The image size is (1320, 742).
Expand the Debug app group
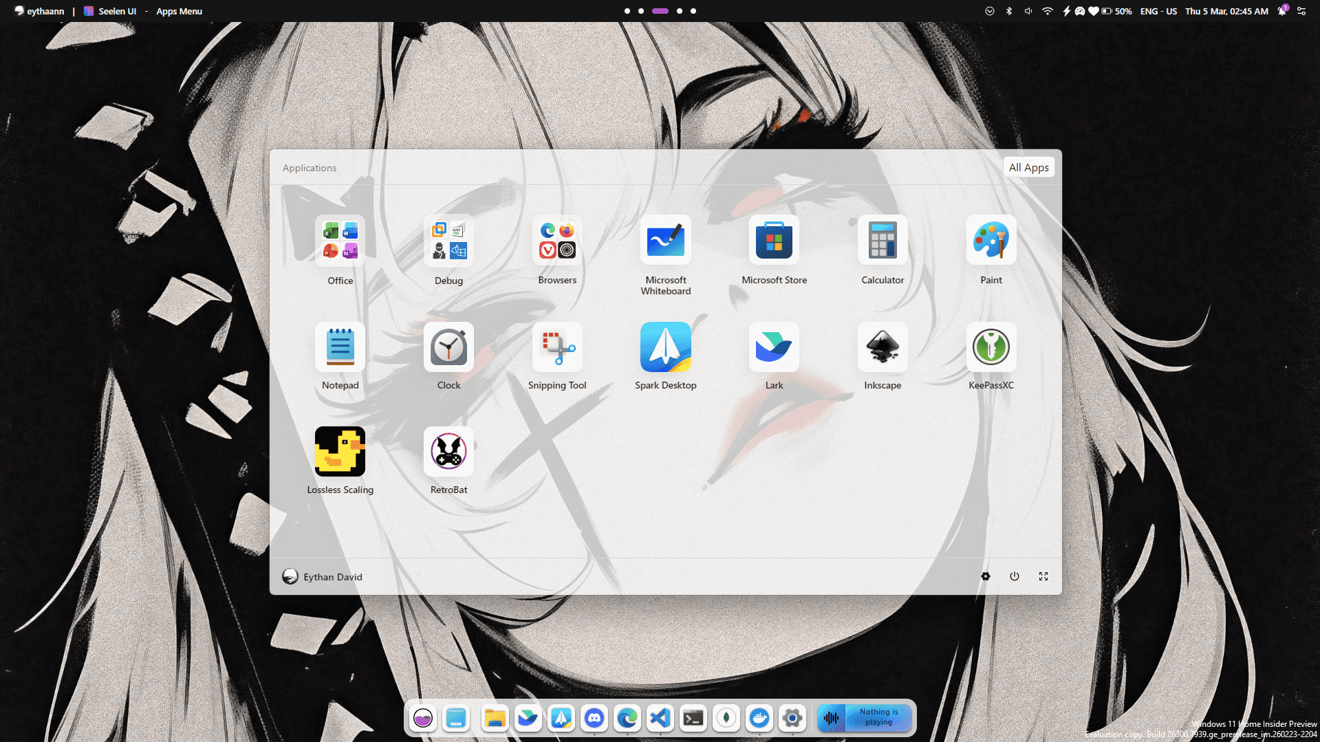pos(448,241)
